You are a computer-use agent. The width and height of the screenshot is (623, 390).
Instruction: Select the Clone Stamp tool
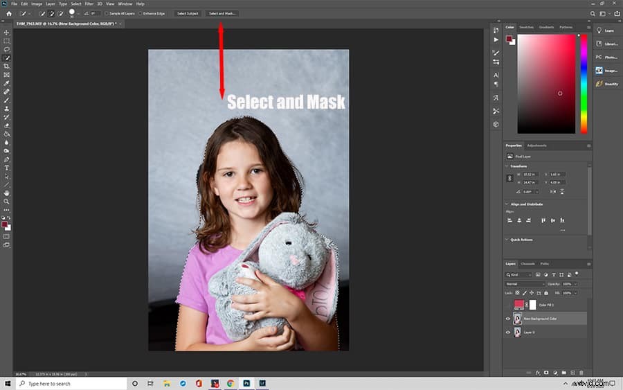(x=6, y=109)
